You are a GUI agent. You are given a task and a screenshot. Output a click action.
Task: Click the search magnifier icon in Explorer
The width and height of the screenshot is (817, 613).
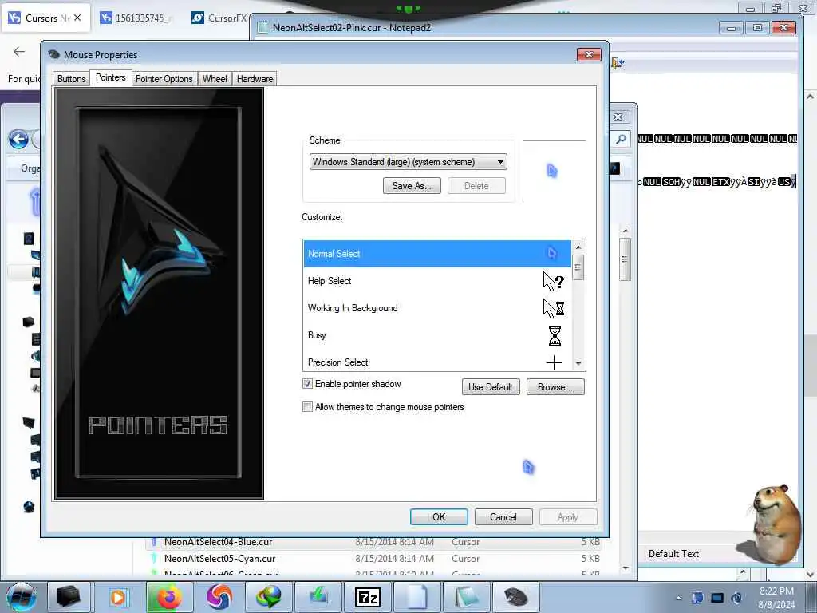(621, 139)
